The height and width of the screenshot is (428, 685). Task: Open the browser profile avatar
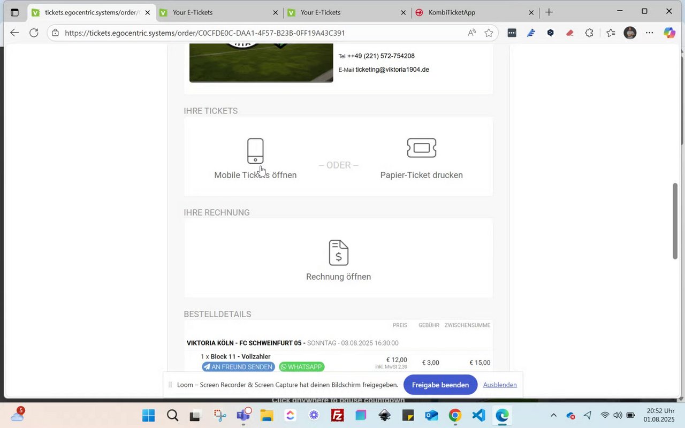tap(630, 33)
